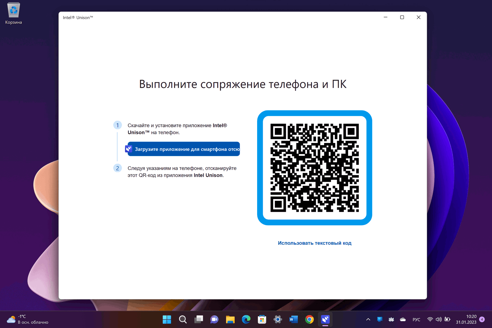The image size is (492, 328).
Task: Click the lotus flower tray icon
Action: 391,319
